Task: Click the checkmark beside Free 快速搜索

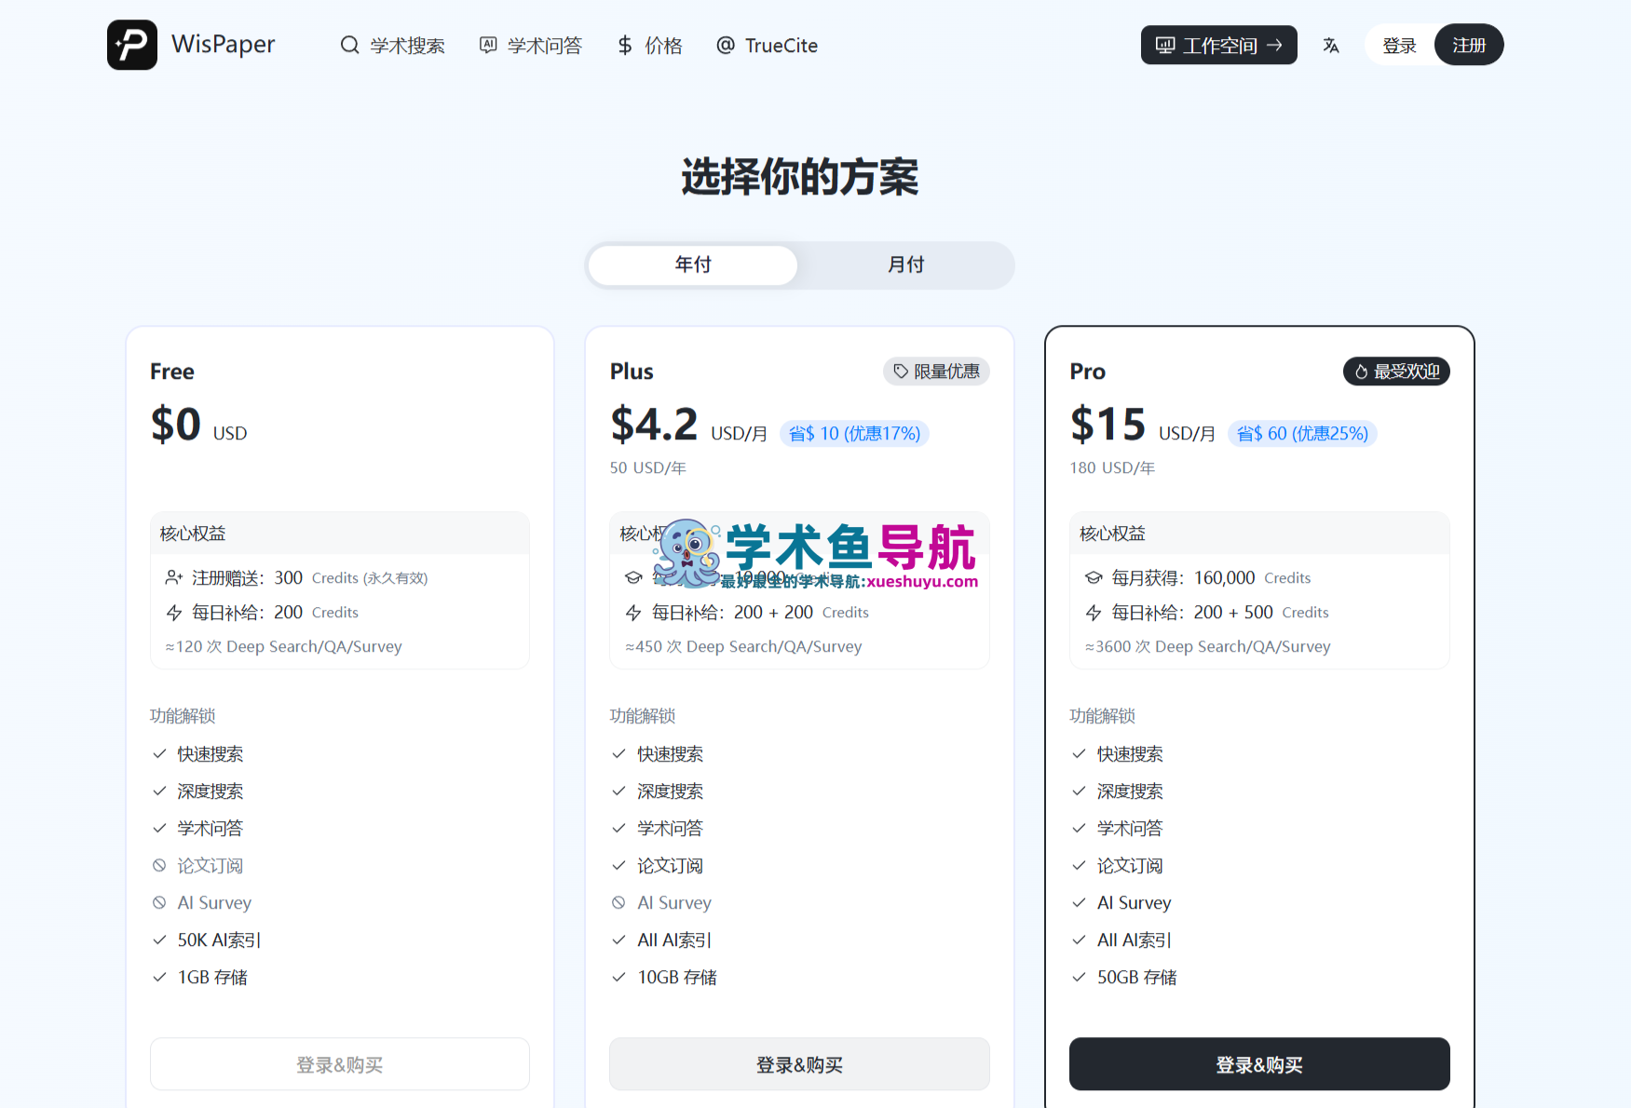Action: (159, 754)
